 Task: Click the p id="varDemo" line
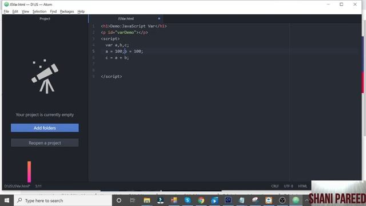[124, 33]
